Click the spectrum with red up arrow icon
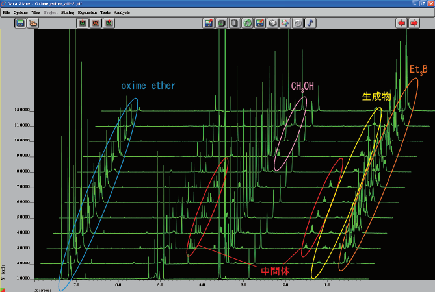The image size is (435, 292). tap(109, 23)
